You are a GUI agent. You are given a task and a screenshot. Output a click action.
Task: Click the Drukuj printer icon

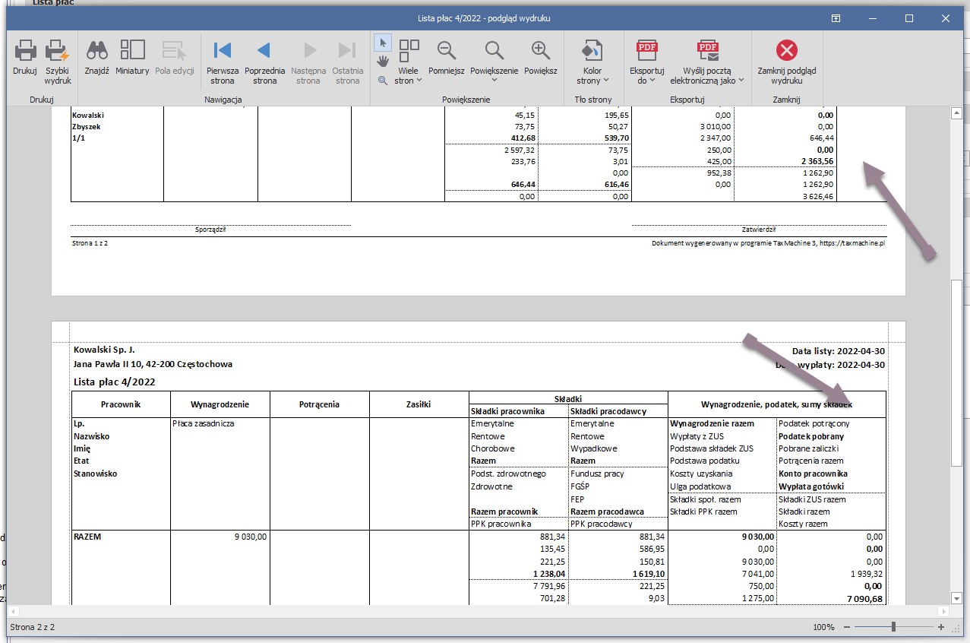pyautogui.click(x=25, y=52)
